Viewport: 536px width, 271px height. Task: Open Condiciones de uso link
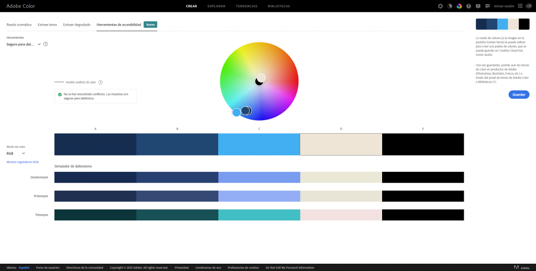click(208, 267)
